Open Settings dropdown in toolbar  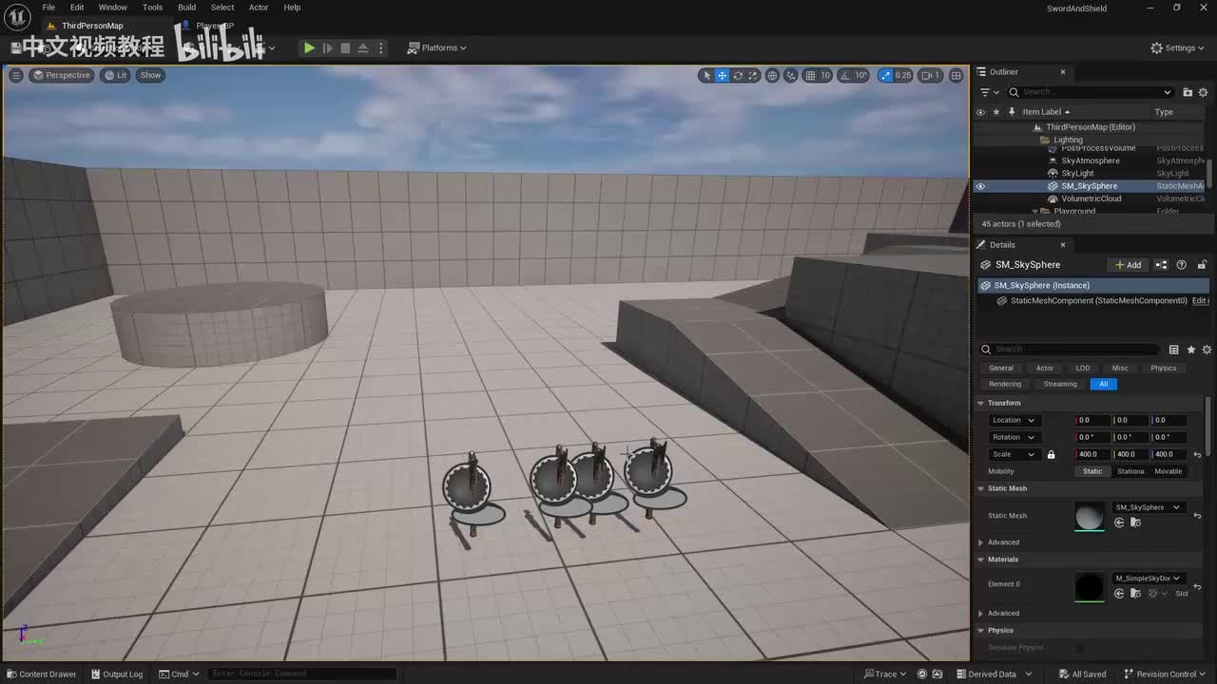[1176, 47]
